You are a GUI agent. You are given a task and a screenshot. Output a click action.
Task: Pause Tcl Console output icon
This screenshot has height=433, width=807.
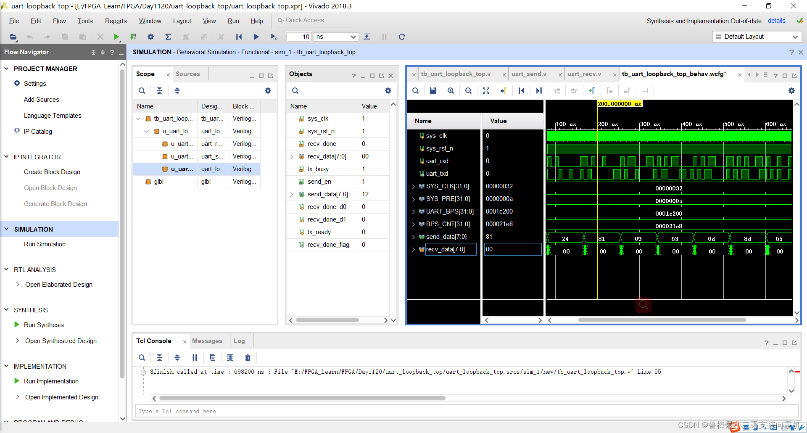(x=195, y=358)
